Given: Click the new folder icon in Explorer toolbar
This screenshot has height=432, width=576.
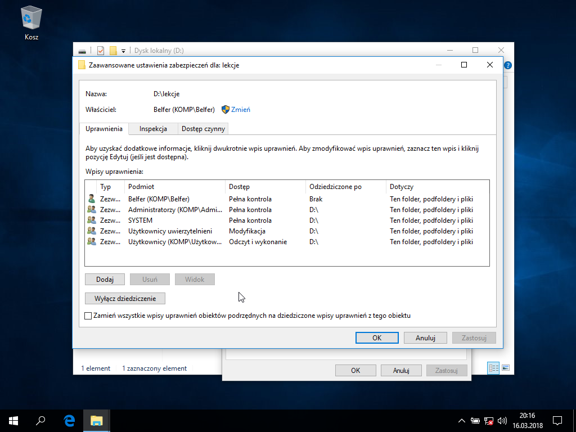Looking at the screenshot, I should pyautogui.click(x=113, y=50).
